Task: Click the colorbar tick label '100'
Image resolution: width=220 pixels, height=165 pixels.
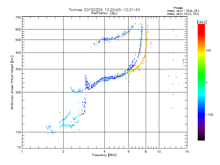Action: (x=208, y=51)
